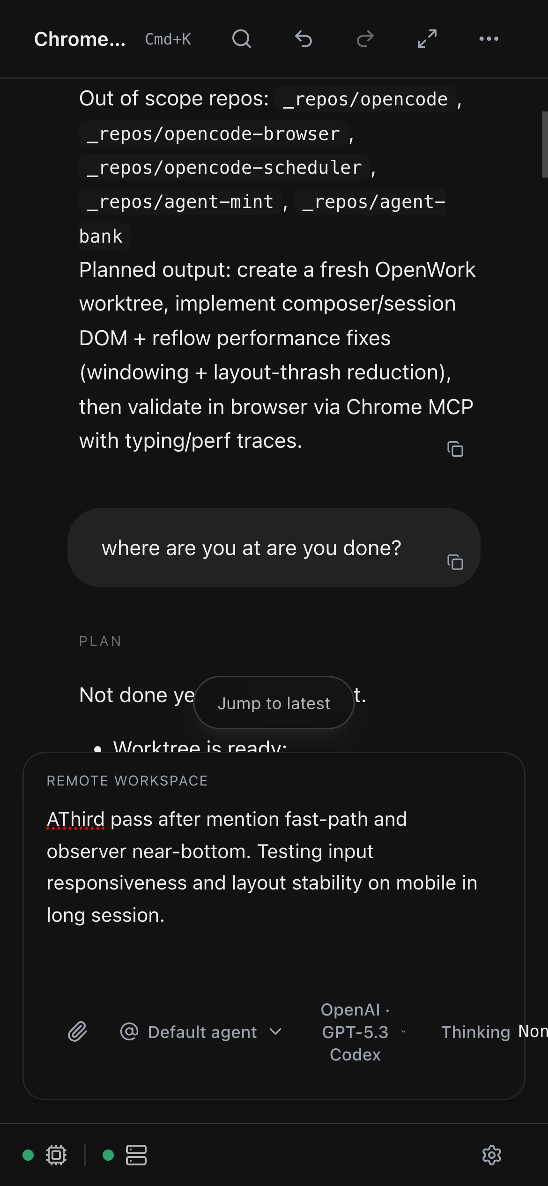Expand view with the diagonal arrows icon
Viewport: 548px width, 1186px height.
tap(427, 39)
